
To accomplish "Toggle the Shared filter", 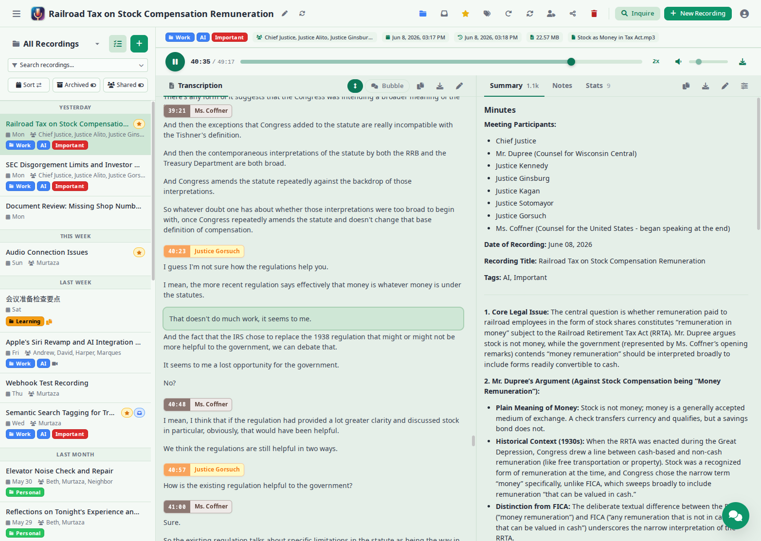I will click(x=126, y=85).
